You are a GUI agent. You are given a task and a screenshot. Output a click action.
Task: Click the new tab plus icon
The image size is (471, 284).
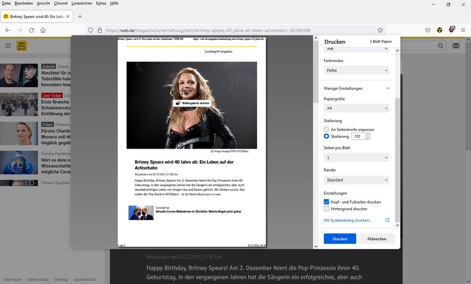pyautogui.click(x=80, y=17)
